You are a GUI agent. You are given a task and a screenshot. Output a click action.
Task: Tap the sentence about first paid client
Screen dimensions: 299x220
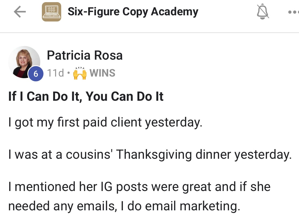[x=105, y=122]
